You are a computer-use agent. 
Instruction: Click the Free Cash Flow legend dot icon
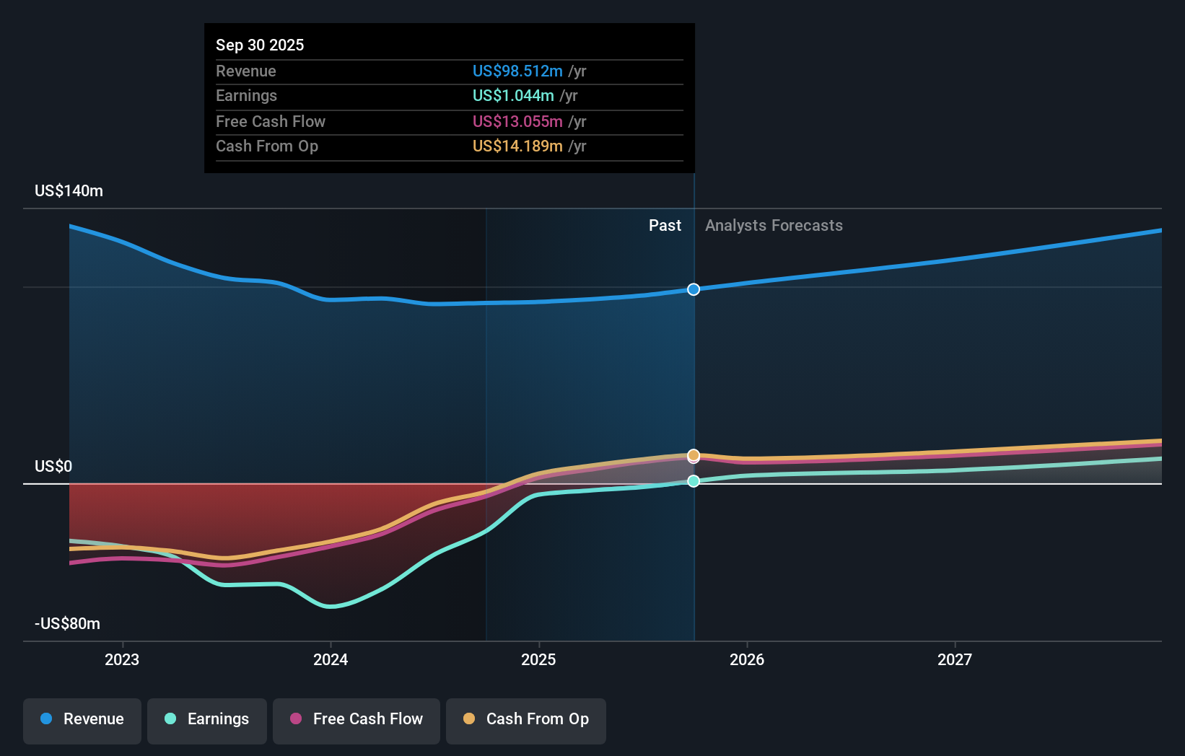[x=295, y=720]
